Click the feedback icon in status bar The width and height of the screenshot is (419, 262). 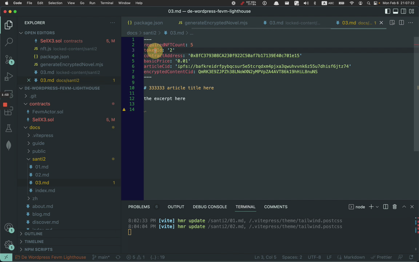pyautogui.click(x=400, y=257)
